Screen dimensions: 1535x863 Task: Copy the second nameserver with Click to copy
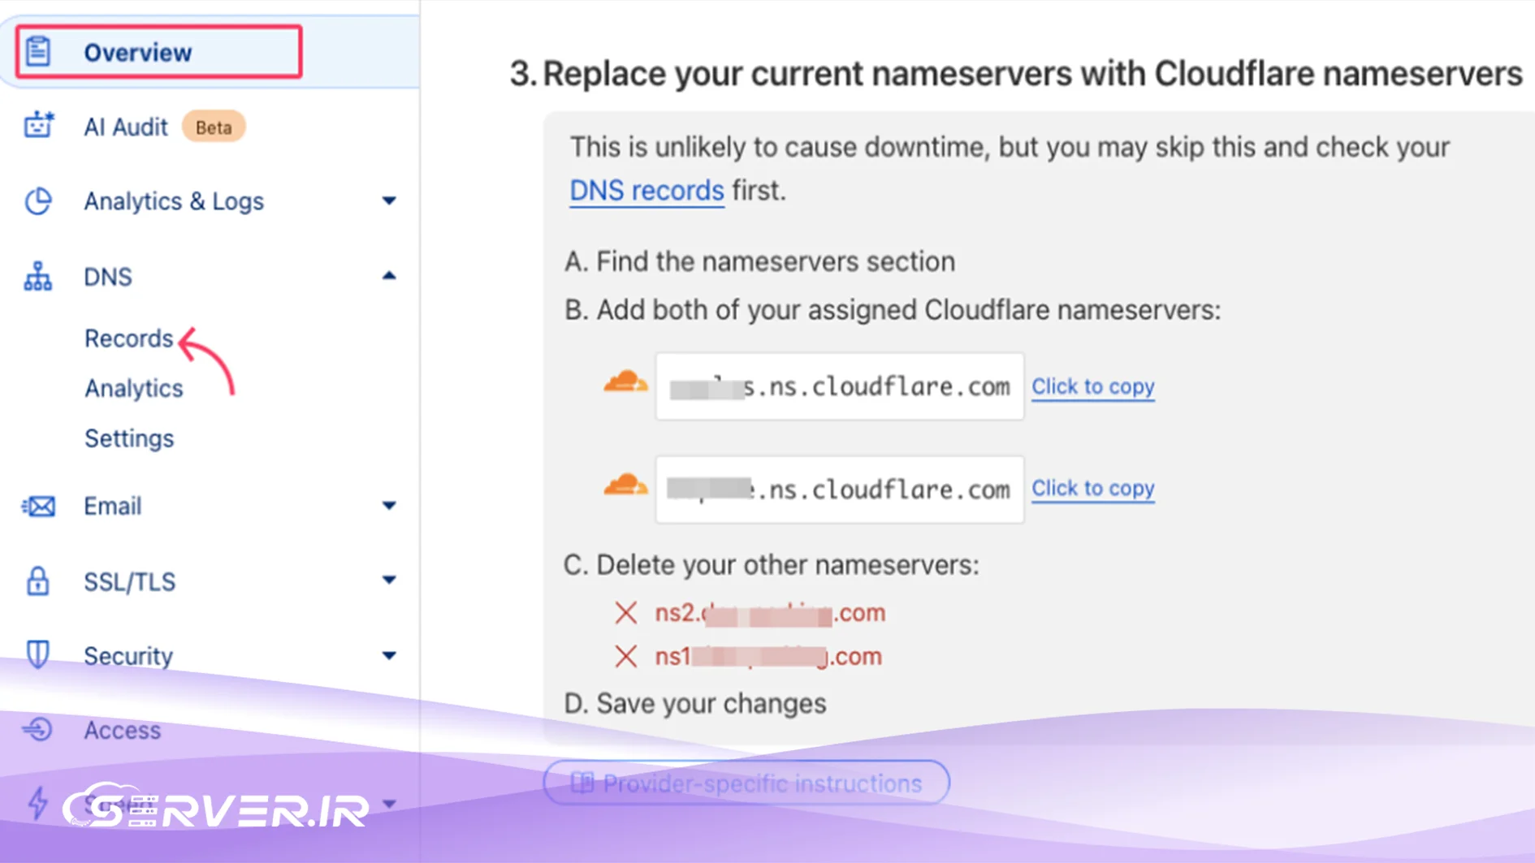1093,488
